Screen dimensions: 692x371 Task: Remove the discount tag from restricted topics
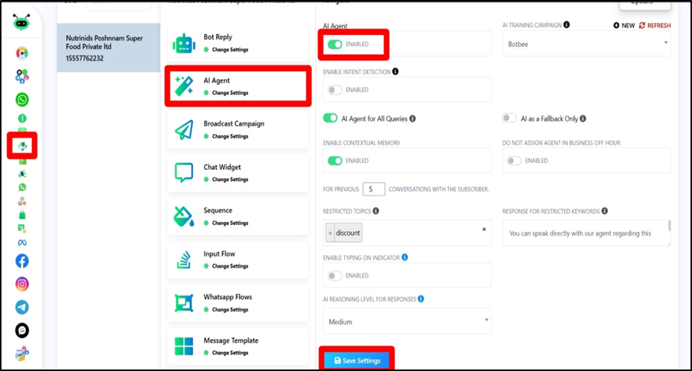click(331, 233)
